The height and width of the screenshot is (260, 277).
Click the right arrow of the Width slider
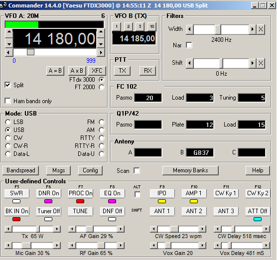pos(253,29)
